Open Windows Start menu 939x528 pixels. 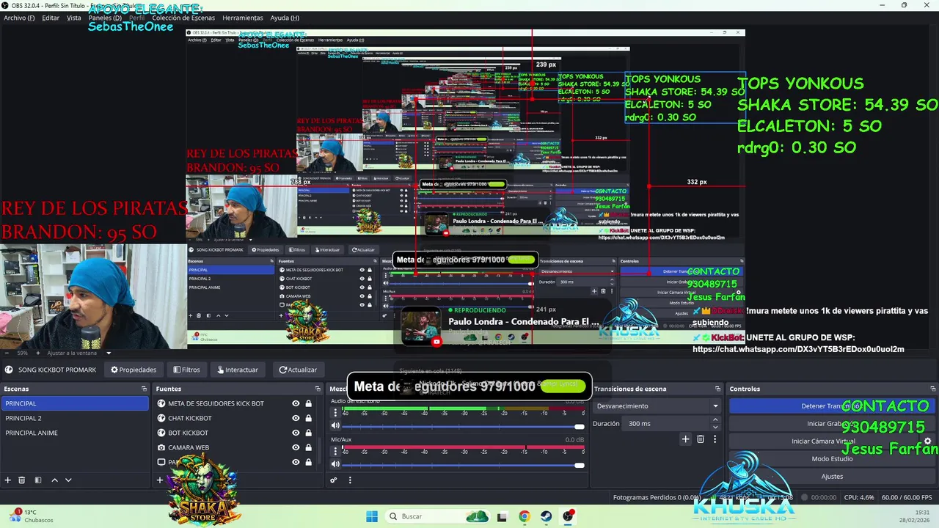(372, 516)
